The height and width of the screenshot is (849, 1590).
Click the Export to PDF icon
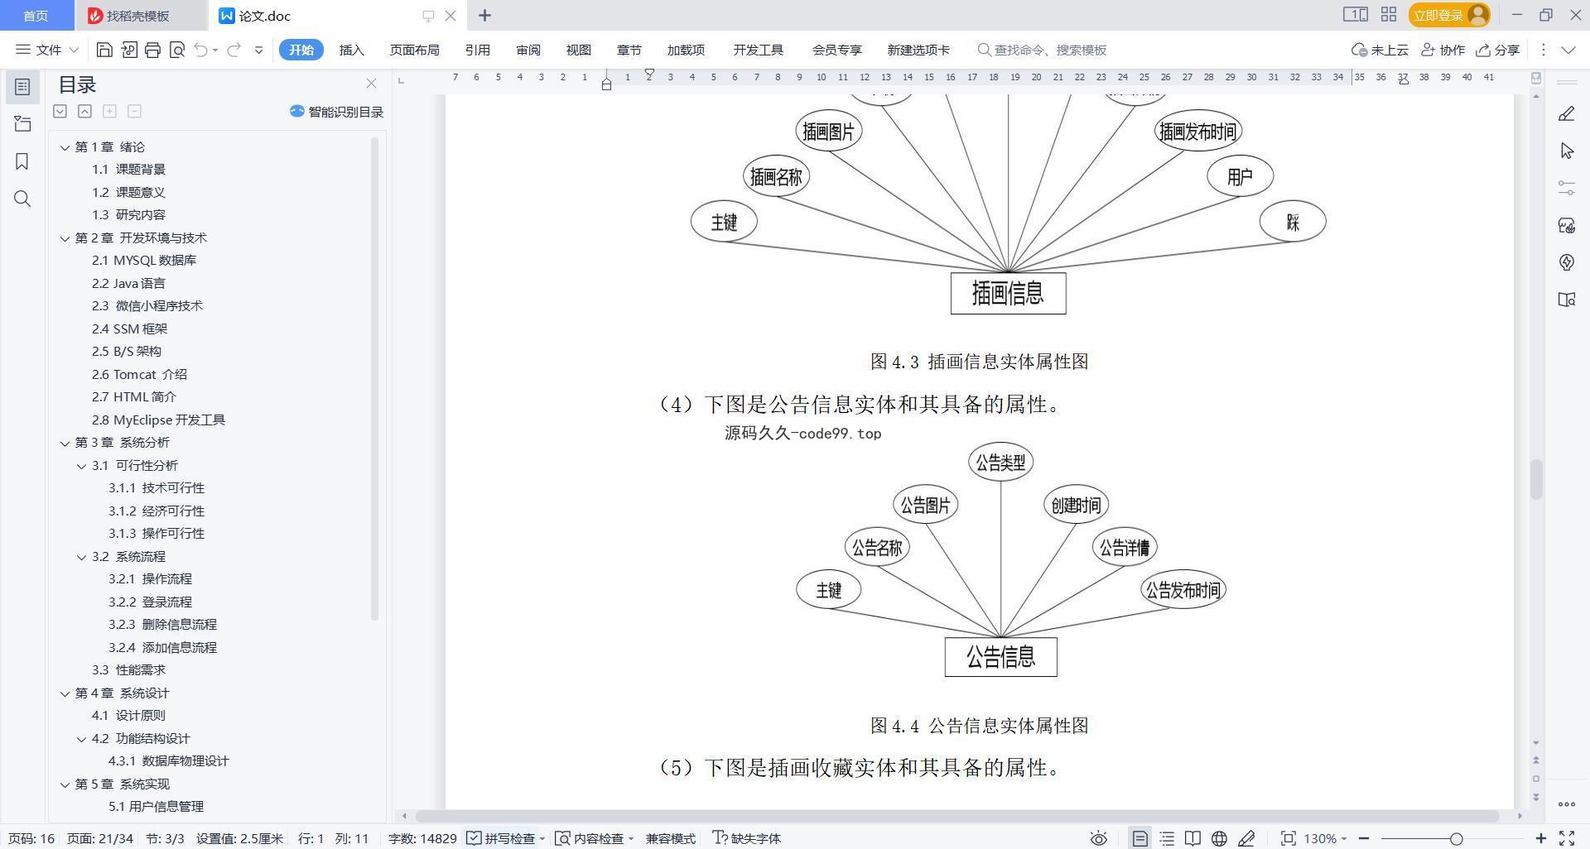(x=128, y=50)
